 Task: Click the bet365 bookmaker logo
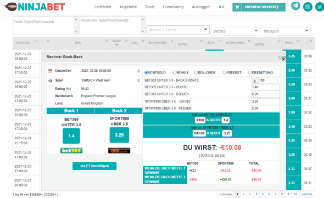click(x=71, y=150)
